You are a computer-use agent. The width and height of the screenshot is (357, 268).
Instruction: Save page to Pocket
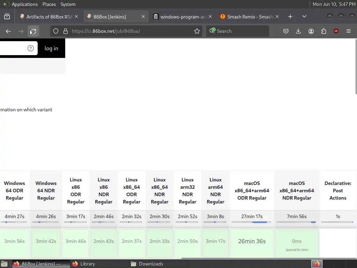coord(286,31)
